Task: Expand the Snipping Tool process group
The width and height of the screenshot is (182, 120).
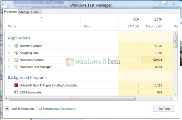Action: [9, 53]
